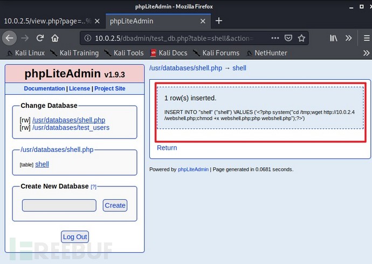This screenshot has height=264, width=372.
Task: Open Kali Tools bookmark
Action: 124,53
